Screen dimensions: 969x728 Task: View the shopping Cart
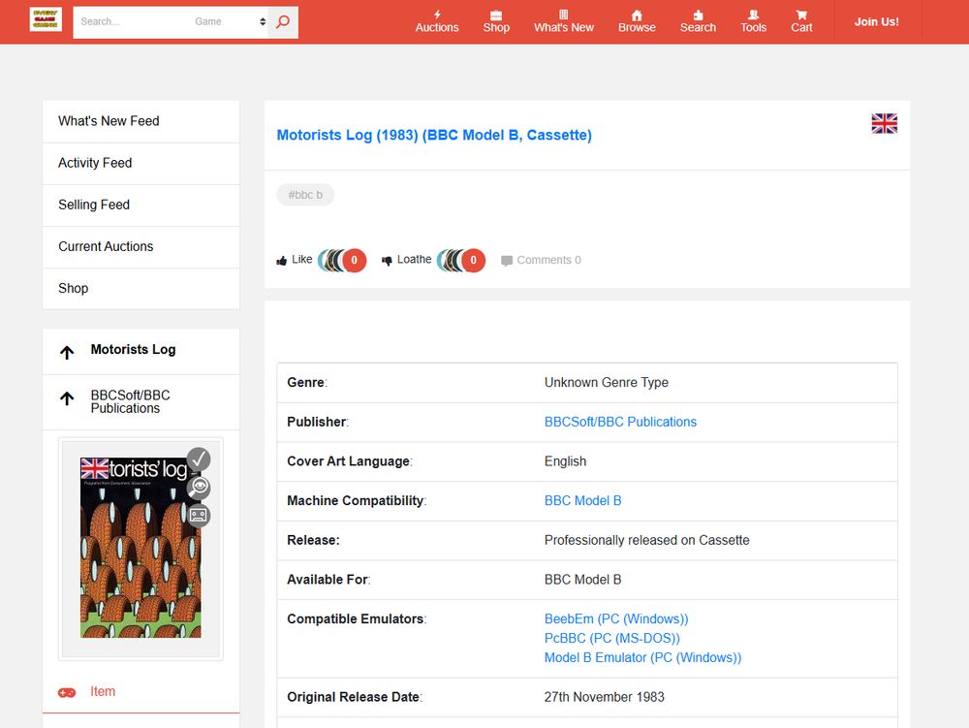(801, 21)
